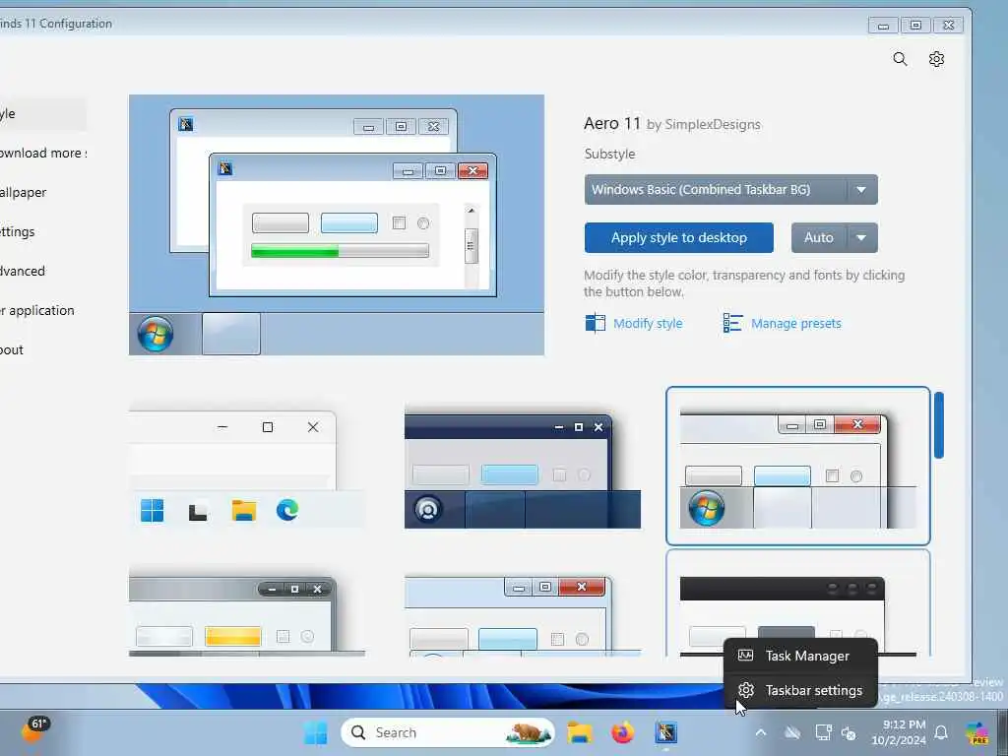
Task: Click the Modify style grid icon
Action: pos(596,323)
